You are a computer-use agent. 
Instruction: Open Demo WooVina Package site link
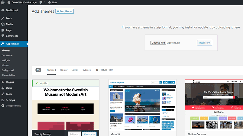[x=24, y=2]
